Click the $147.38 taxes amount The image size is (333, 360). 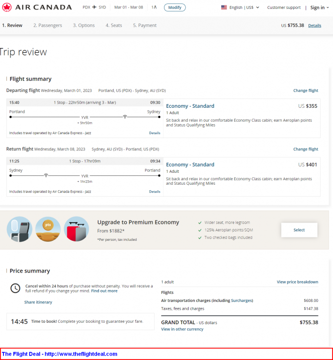click(311, 308)
